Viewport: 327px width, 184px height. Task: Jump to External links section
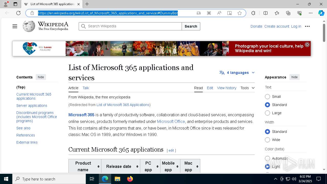(x=27, y=142)
